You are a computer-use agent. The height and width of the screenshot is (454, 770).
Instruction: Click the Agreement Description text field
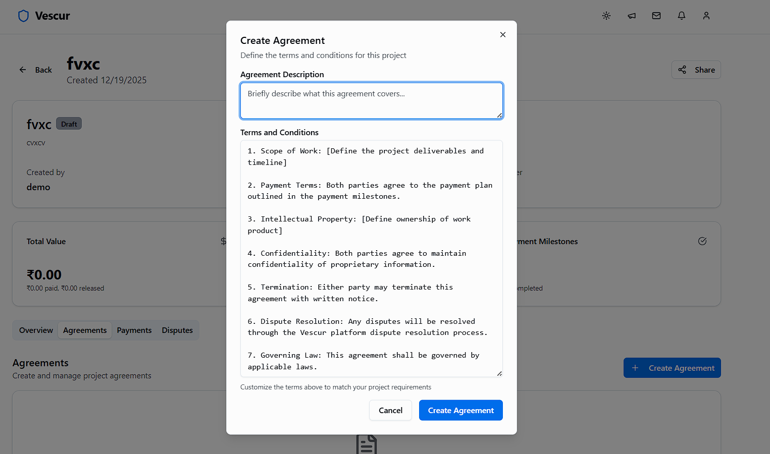pos(372,100)
